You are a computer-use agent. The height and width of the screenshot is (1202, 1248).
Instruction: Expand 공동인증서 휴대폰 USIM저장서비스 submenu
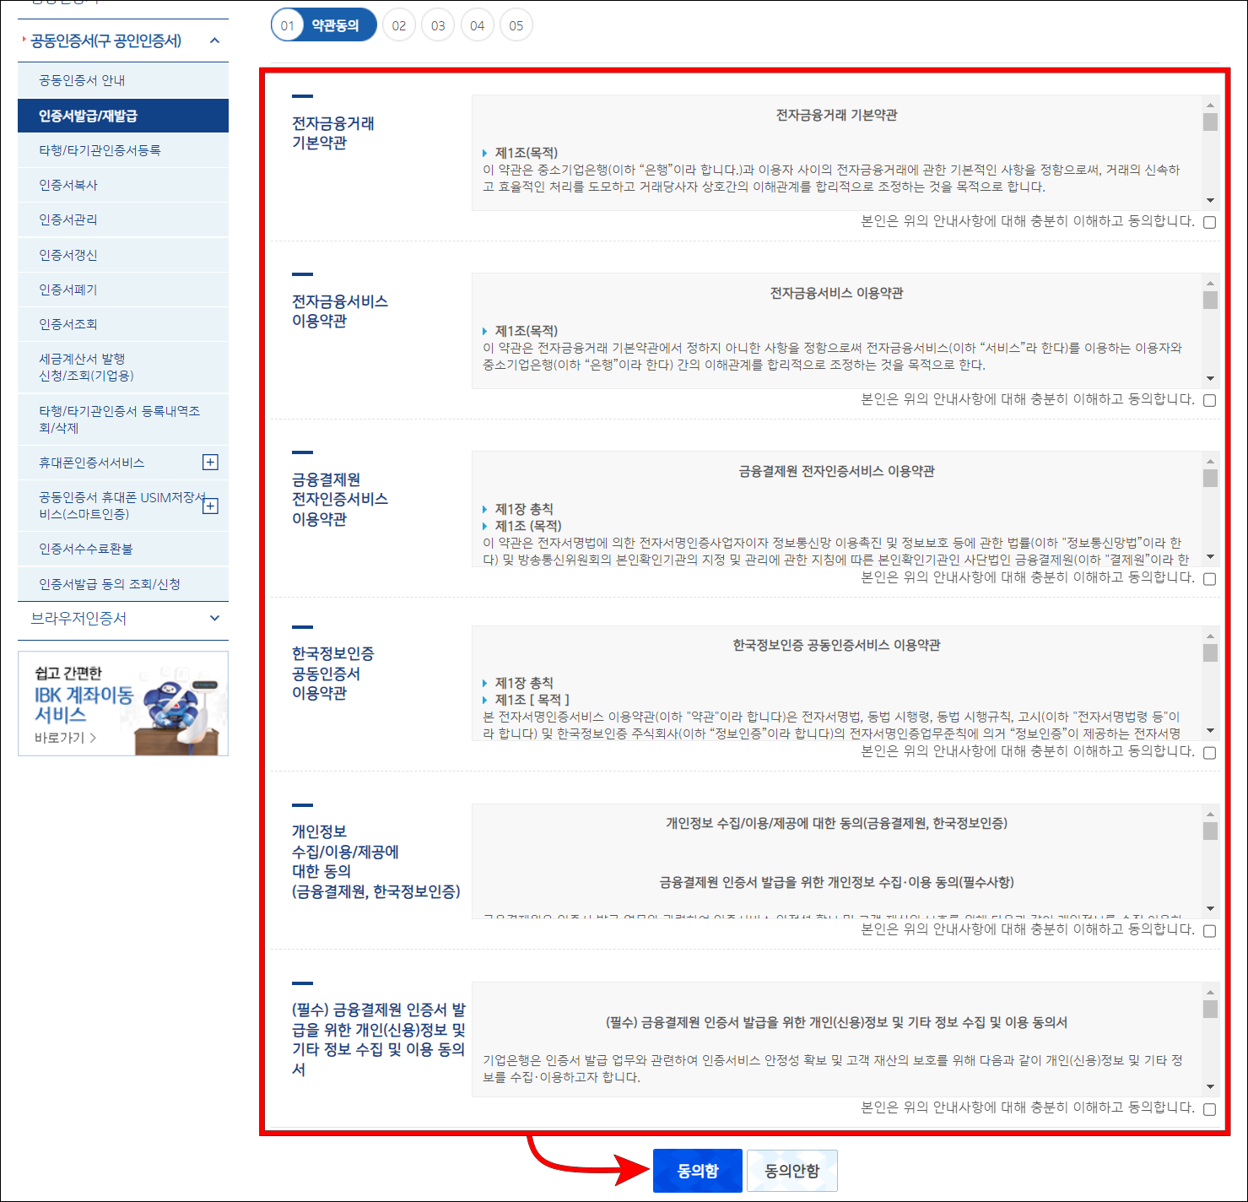(208, 504)
